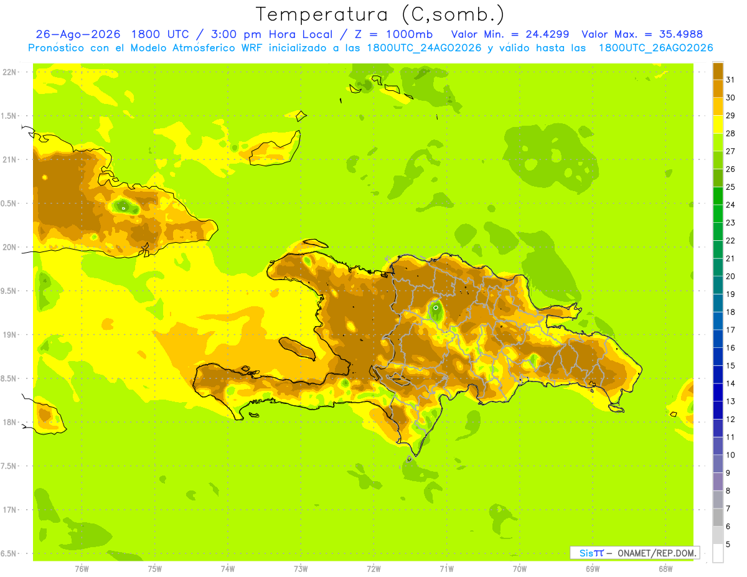Image resolution: width=747 pixels, height=577 pixels.
Task: Click colorbar value label '24'
Action: (x=731, y=205)
